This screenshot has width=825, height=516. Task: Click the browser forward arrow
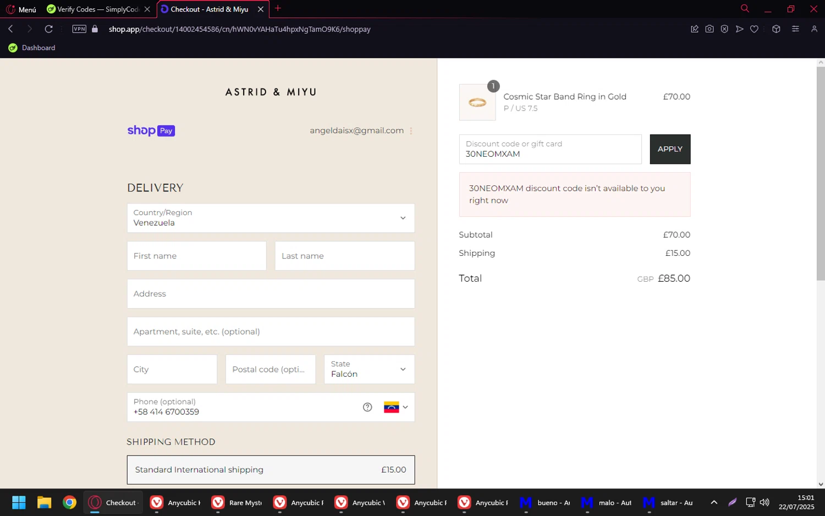coord(30,29)
